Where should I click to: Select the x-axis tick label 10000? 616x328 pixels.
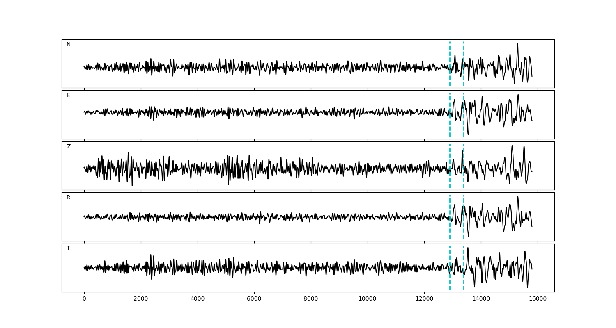coord(368,299)
